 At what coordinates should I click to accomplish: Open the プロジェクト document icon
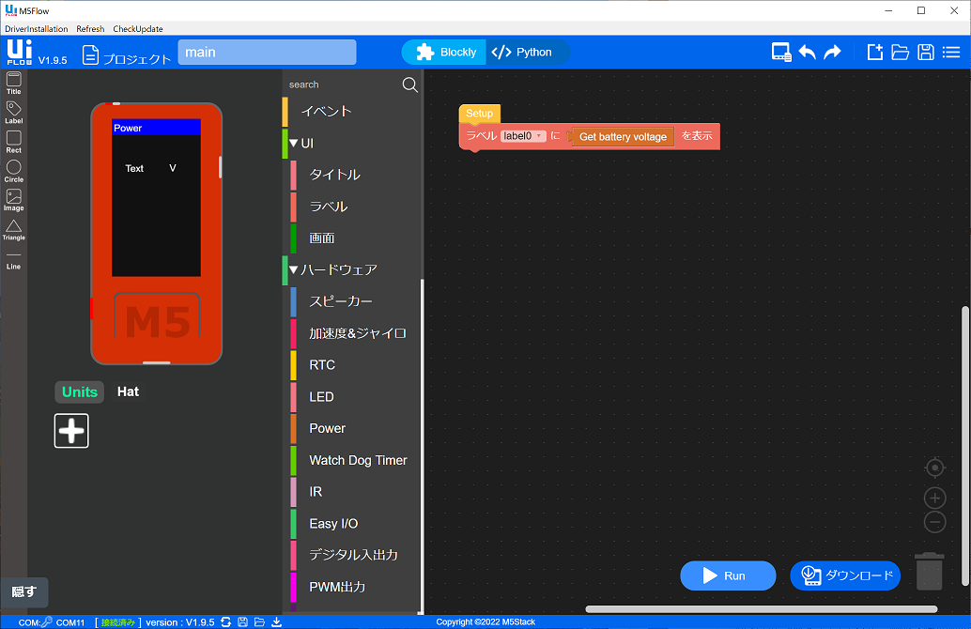pos(90,55)
